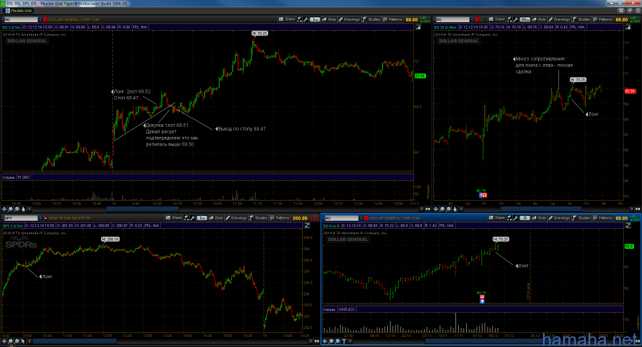Click Studies in top-right DG chart
The height and width of the screenshot is (347, 642).
point(582,19)
